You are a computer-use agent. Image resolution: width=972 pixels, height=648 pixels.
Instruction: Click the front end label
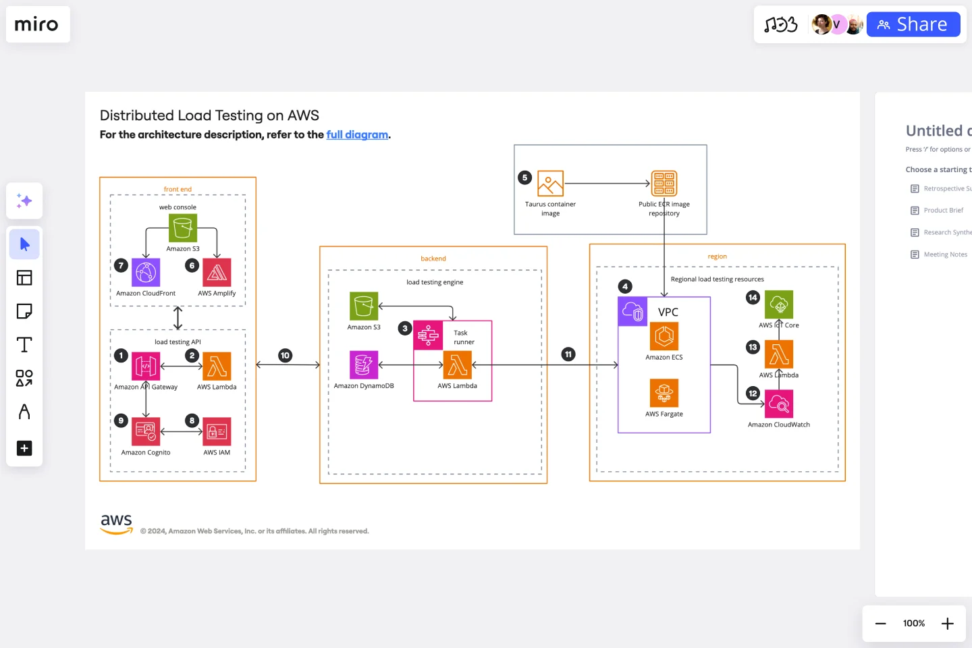tap(178, 190)
